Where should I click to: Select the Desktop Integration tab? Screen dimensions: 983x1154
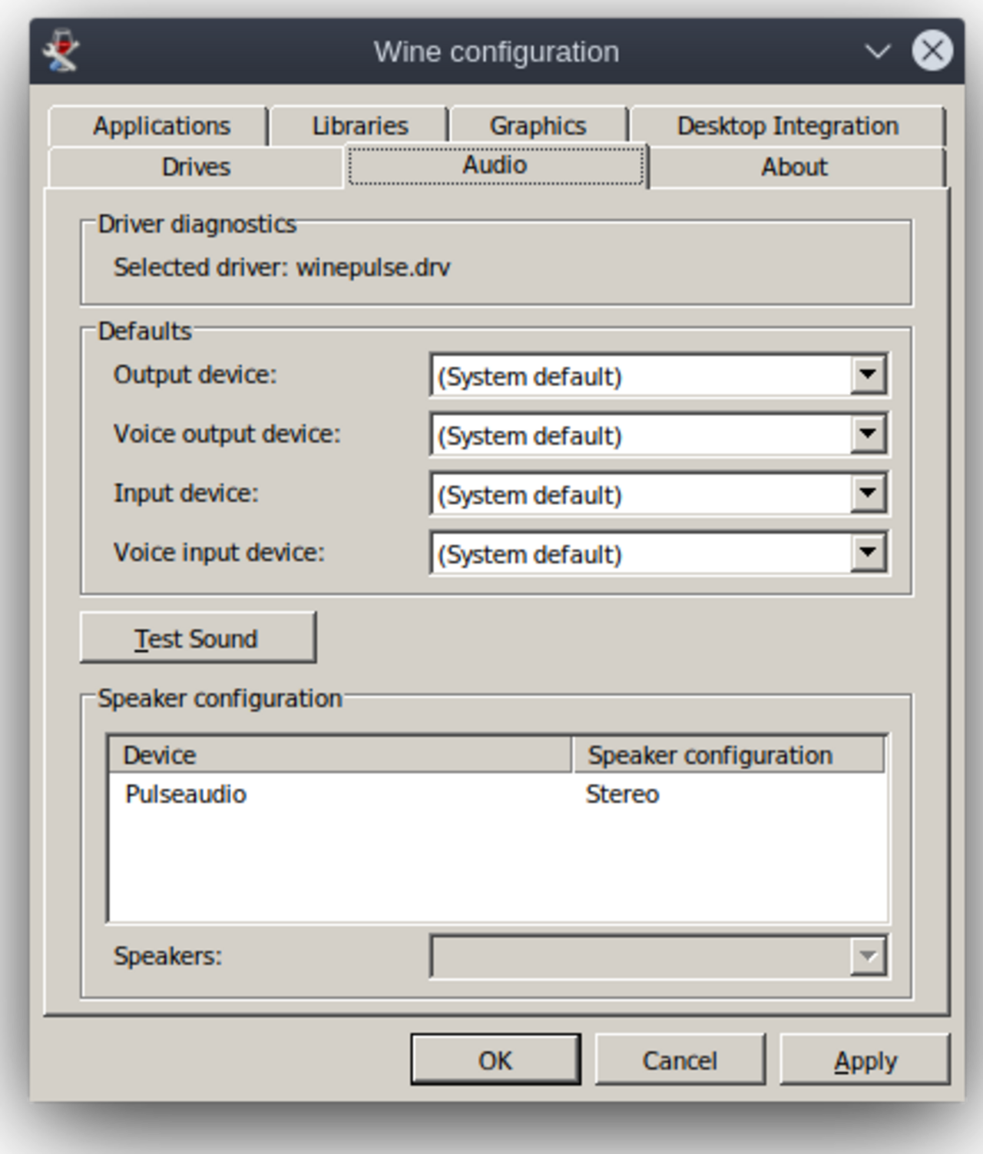coord(787,126)
